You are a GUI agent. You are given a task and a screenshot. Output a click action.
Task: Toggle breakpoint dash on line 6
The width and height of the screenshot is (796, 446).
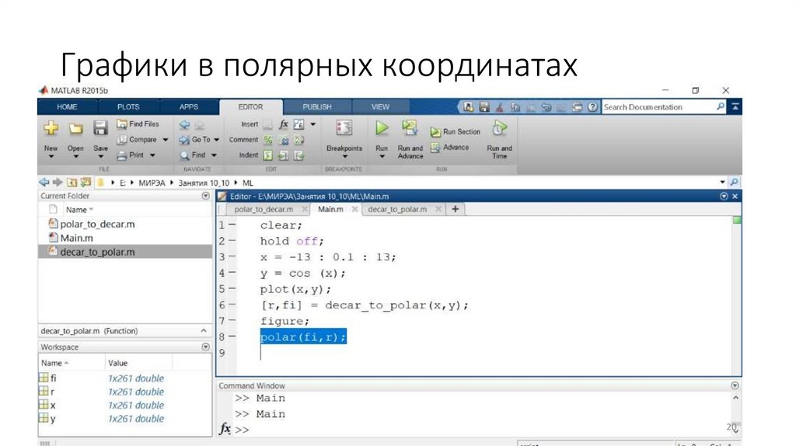click(x=232, y=305)
